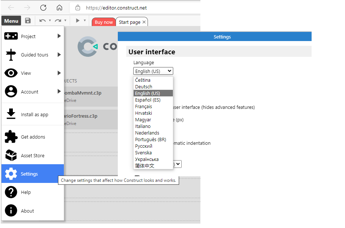Click the Construct logo on Start page

88,47
